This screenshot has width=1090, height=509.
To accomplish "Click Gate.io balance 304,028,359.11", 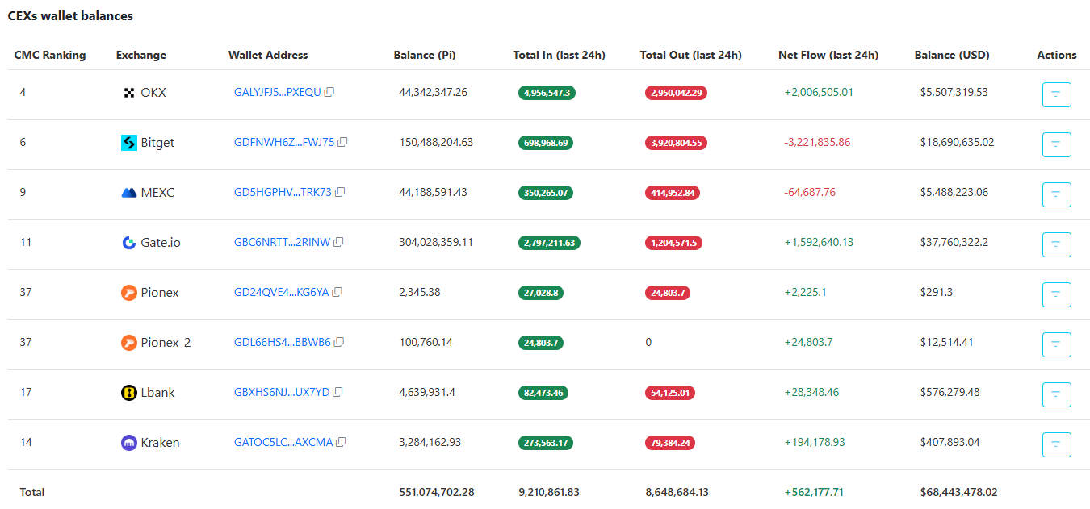I will pyautogui.click(x=436, y=242).
